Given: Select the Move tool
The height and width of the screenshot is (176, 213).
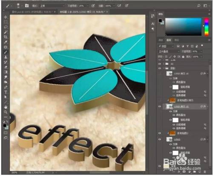Looking at the screenshot, I should pos(6,17).
